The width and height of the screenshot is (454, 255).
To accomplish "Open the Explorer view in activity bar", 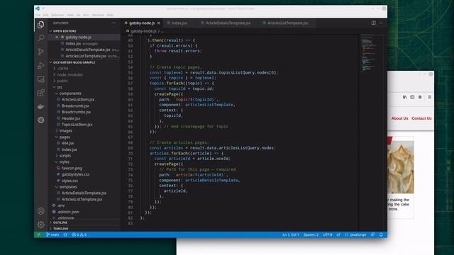I will point(41,25).
